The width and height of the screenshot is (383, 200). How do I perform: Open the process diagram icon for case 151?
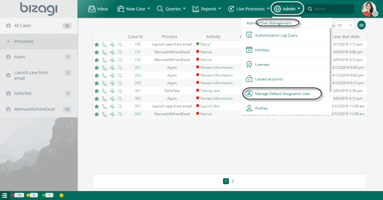pyautogui.click(x=112, y=52)
